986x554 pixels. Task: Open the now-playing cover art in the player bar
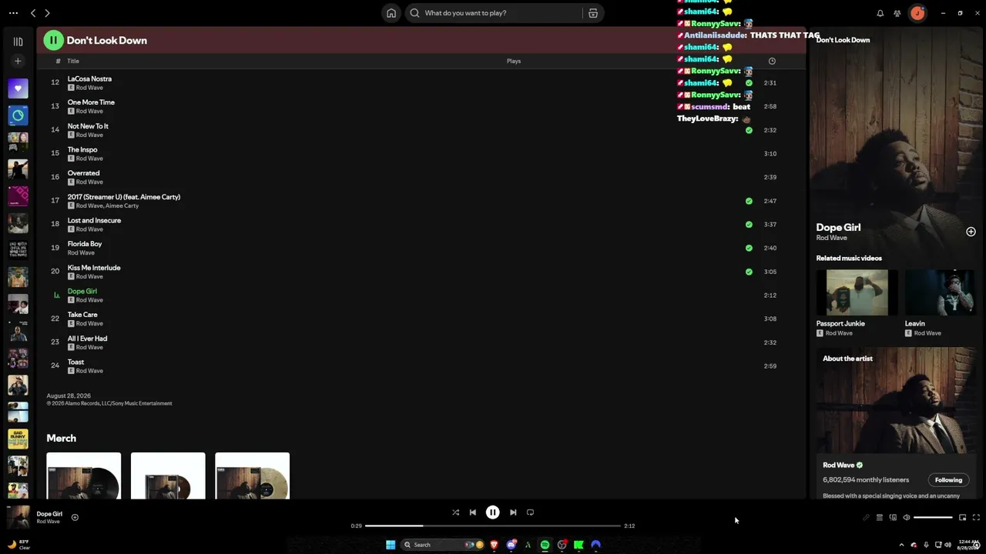pos(18,517)
